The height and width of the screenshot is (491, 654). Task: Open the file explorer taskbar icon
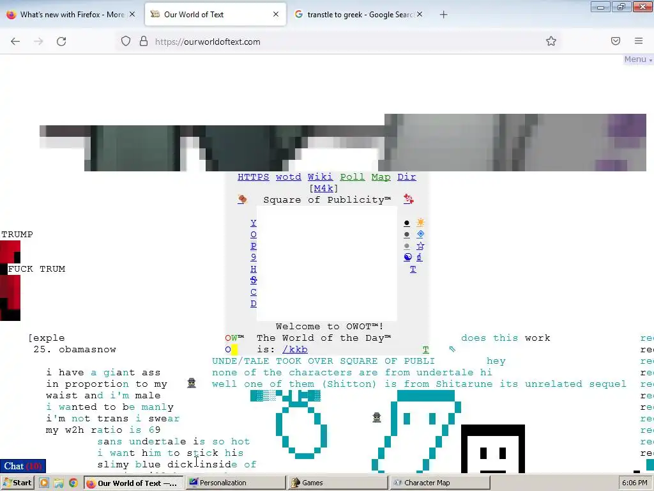[58, 483]
